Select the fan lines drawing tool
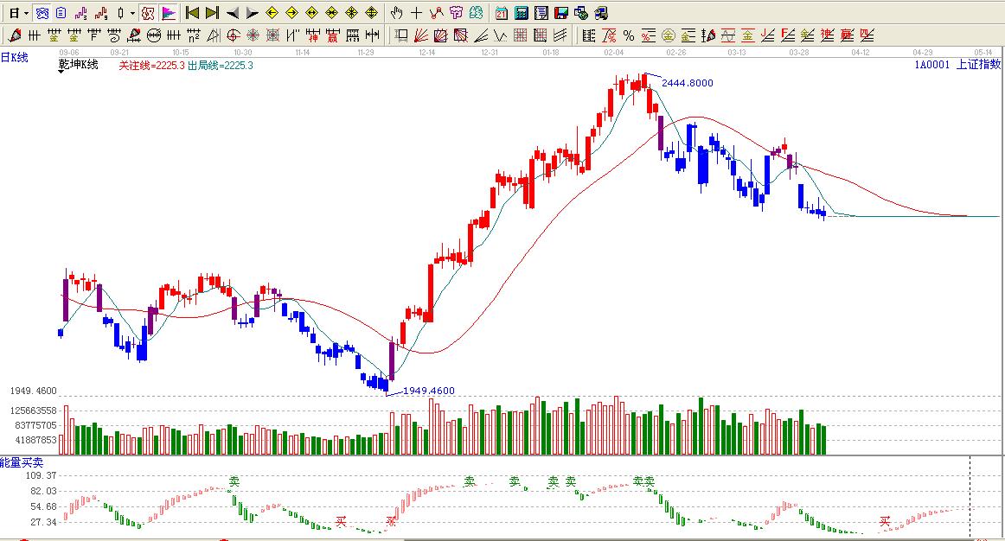 point(419,35)
